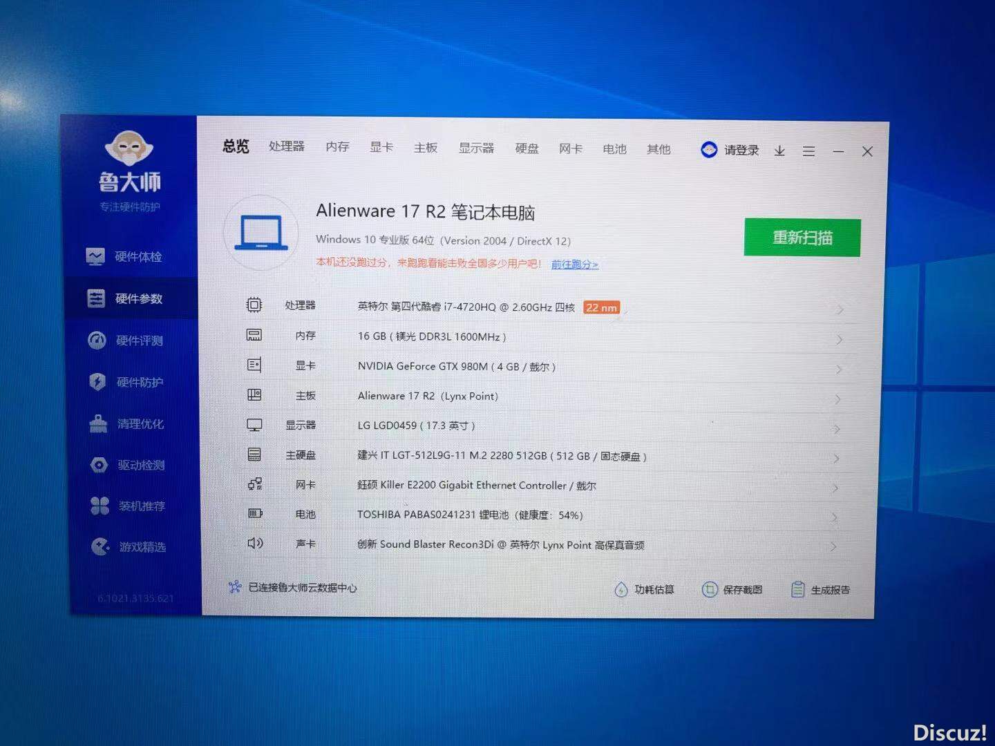995x746 pixels.
Task: Click the 生成报告 text button
Action: (x=831, y=590)
